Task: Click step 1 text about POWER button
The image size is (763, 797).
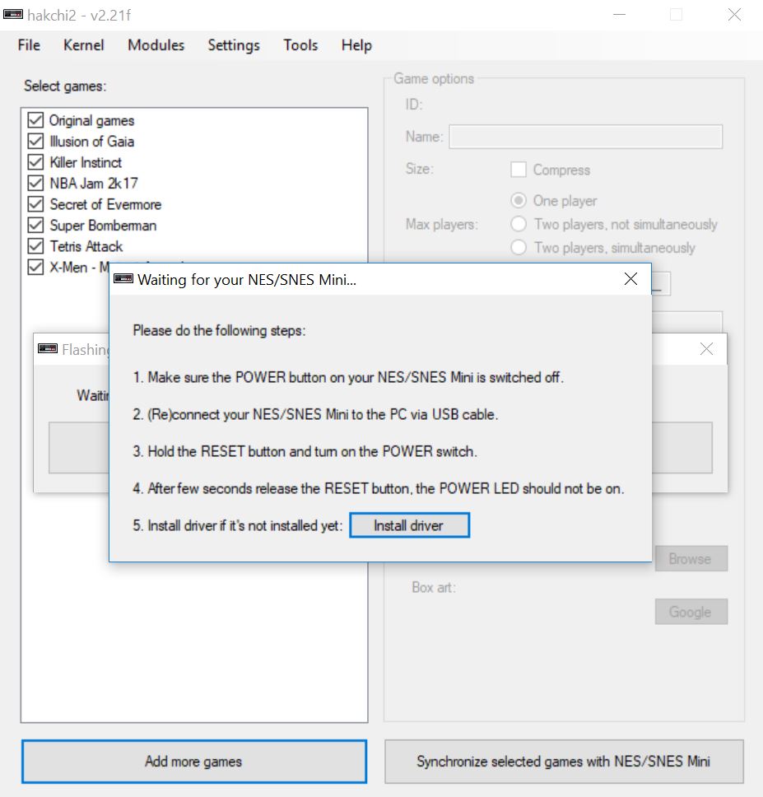Action: [x=348, y=377]
